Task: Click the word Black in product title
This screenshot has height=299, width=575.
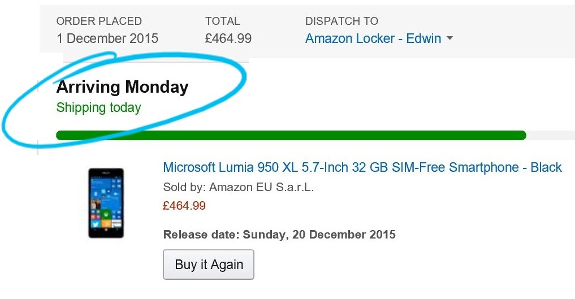Action: tap(546, 167)
